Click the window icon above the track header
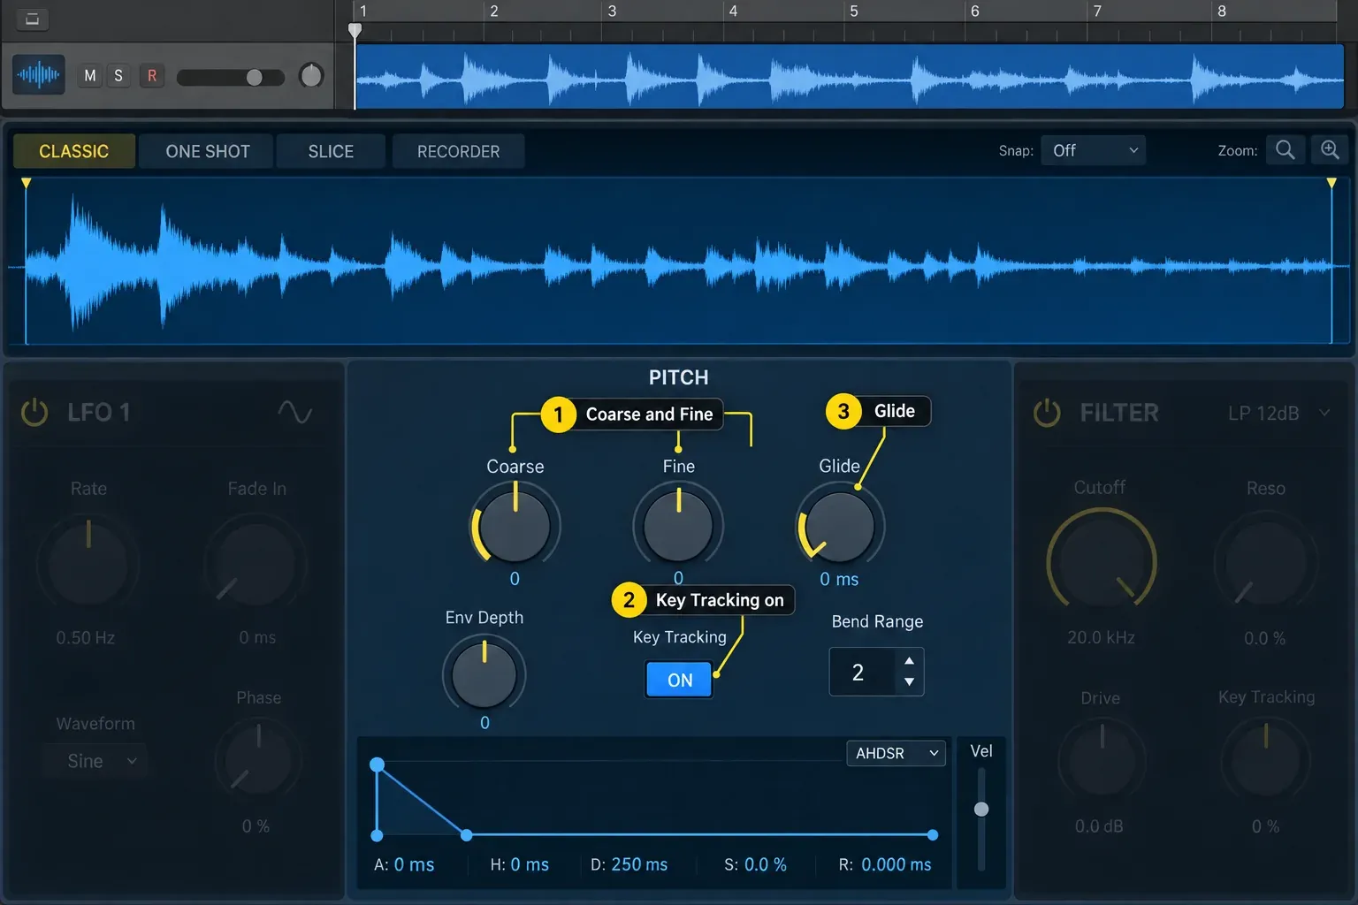Screen dimensions: 1358x905 pos(32,19)
